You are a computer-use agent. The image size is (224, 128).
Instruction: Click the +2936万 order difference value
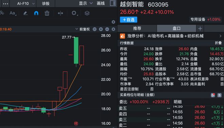pos(161,102)
